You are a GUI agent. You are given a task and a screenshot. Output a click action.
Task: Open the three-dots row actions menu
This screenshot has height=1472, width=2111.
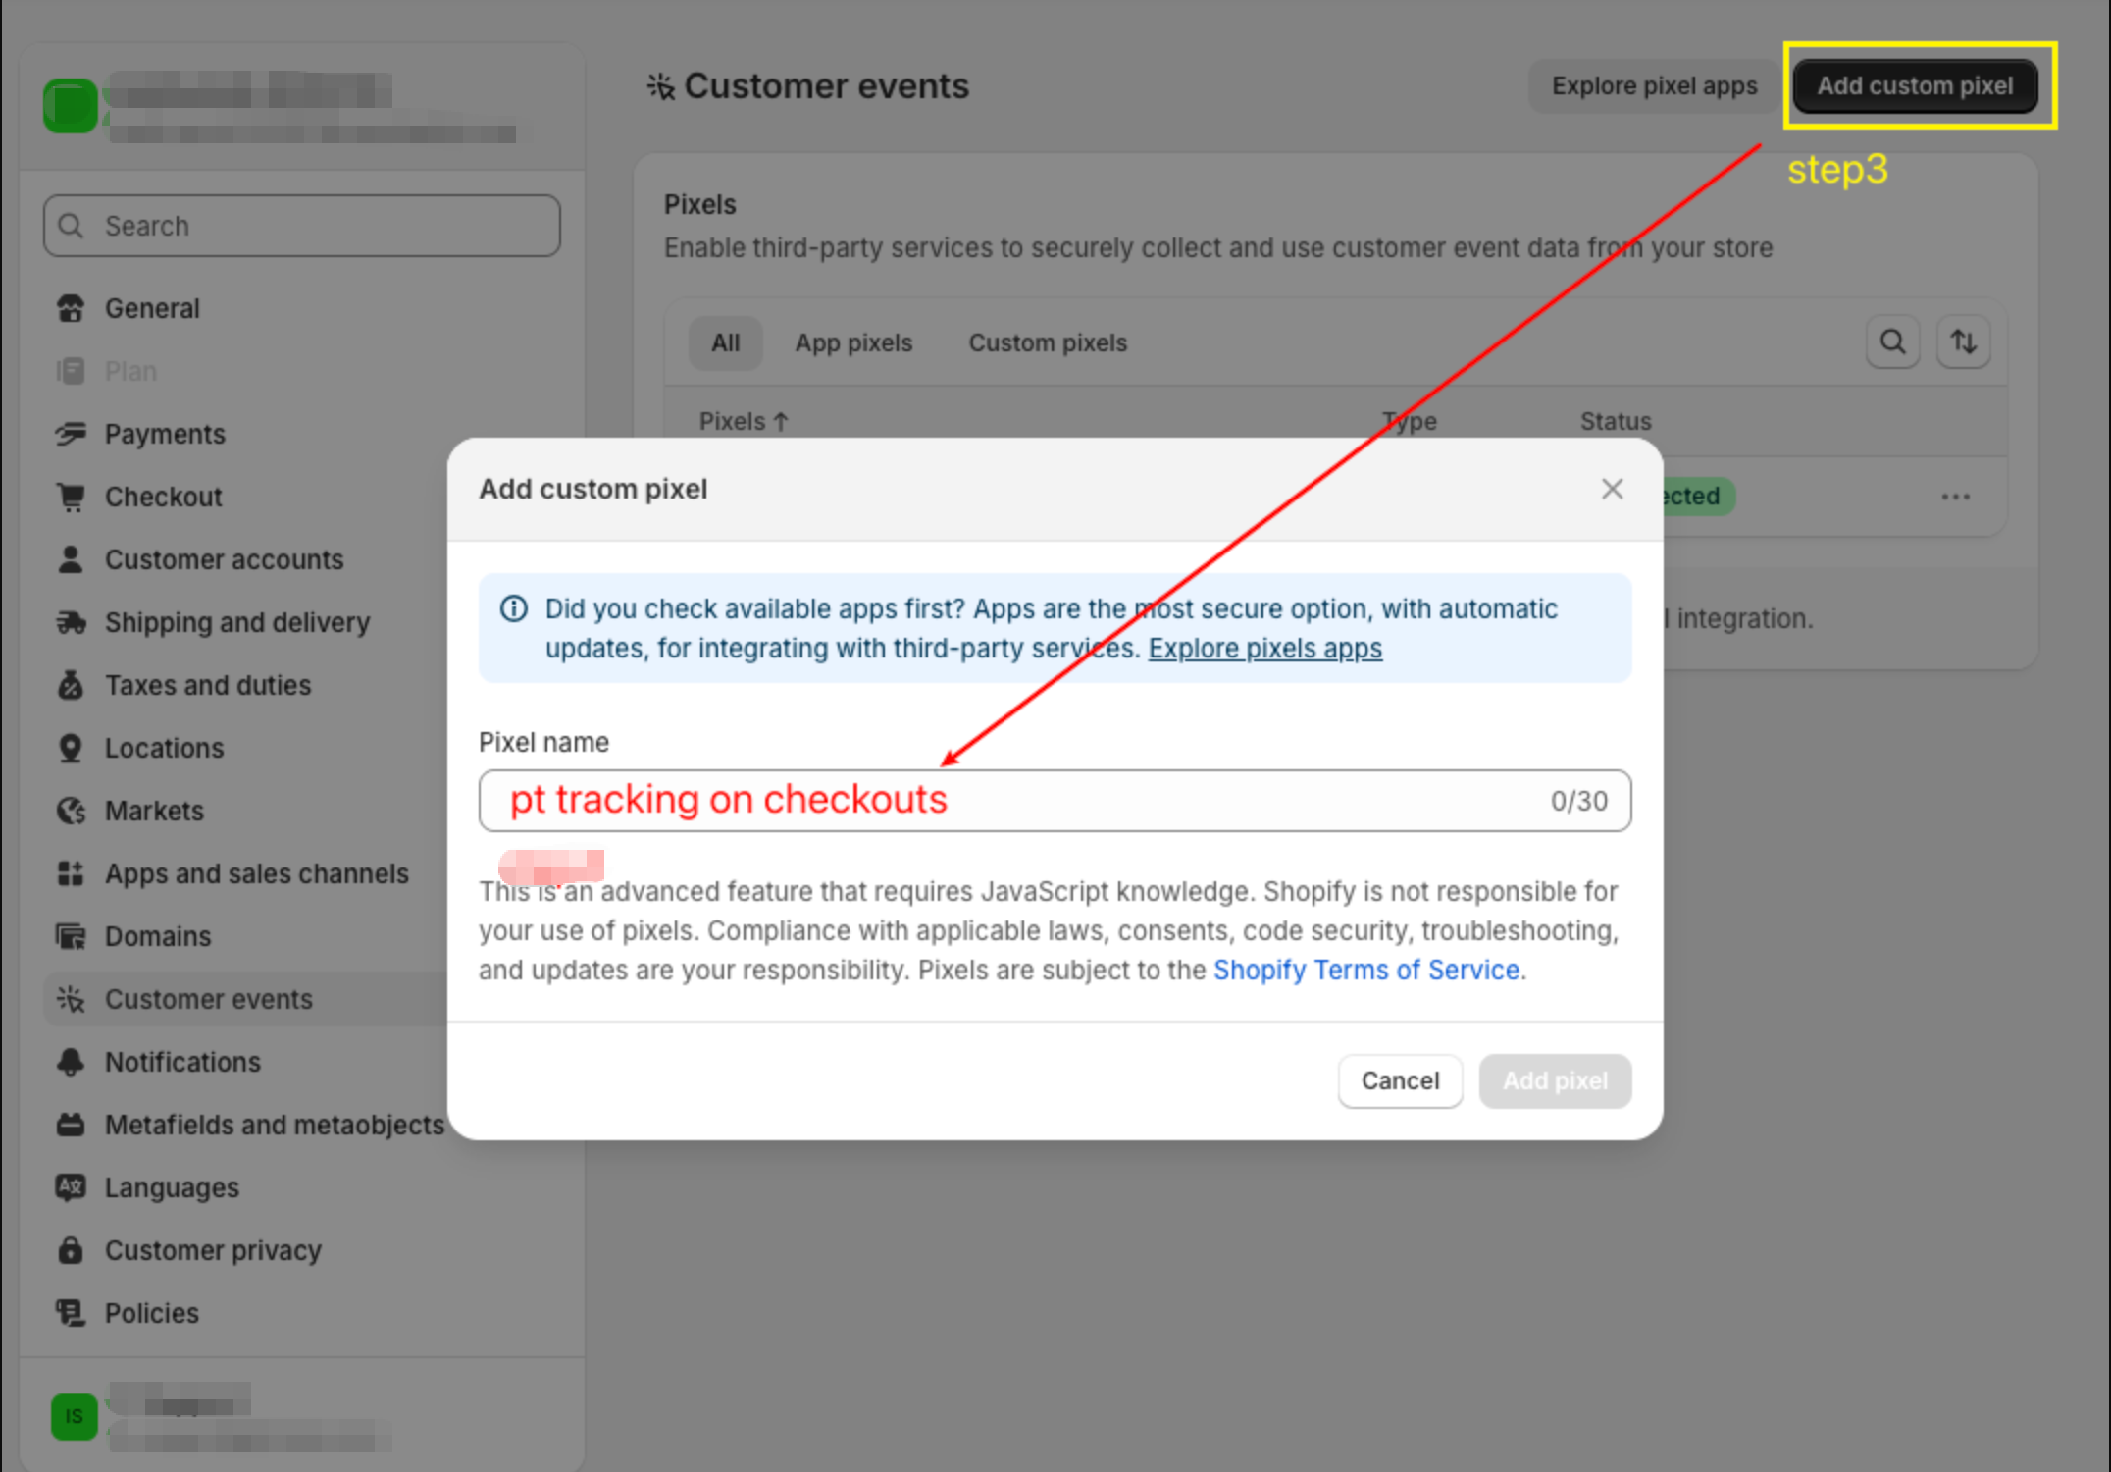pyautogui.click(x=1955, y=497)
